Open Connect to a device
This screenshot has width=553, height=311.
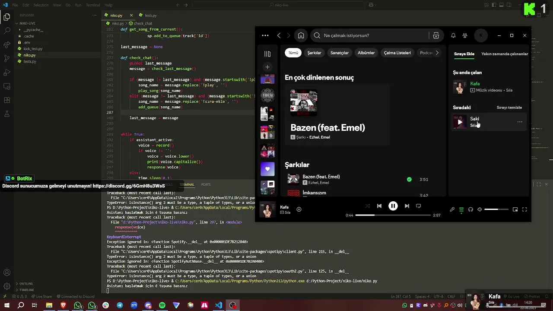click(470, 209)
